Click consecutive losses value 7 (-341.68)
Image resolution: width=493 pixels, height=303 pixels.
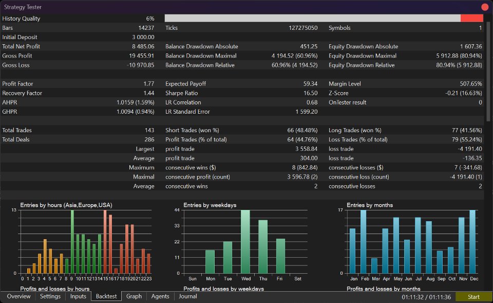click(x=468, y=168)
